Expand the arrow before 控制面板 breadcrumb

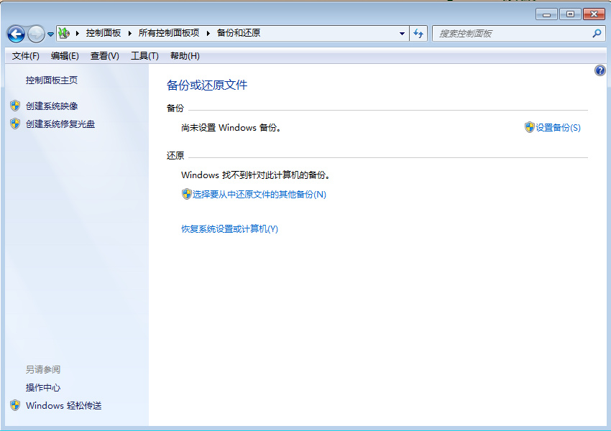pos(78,33)
